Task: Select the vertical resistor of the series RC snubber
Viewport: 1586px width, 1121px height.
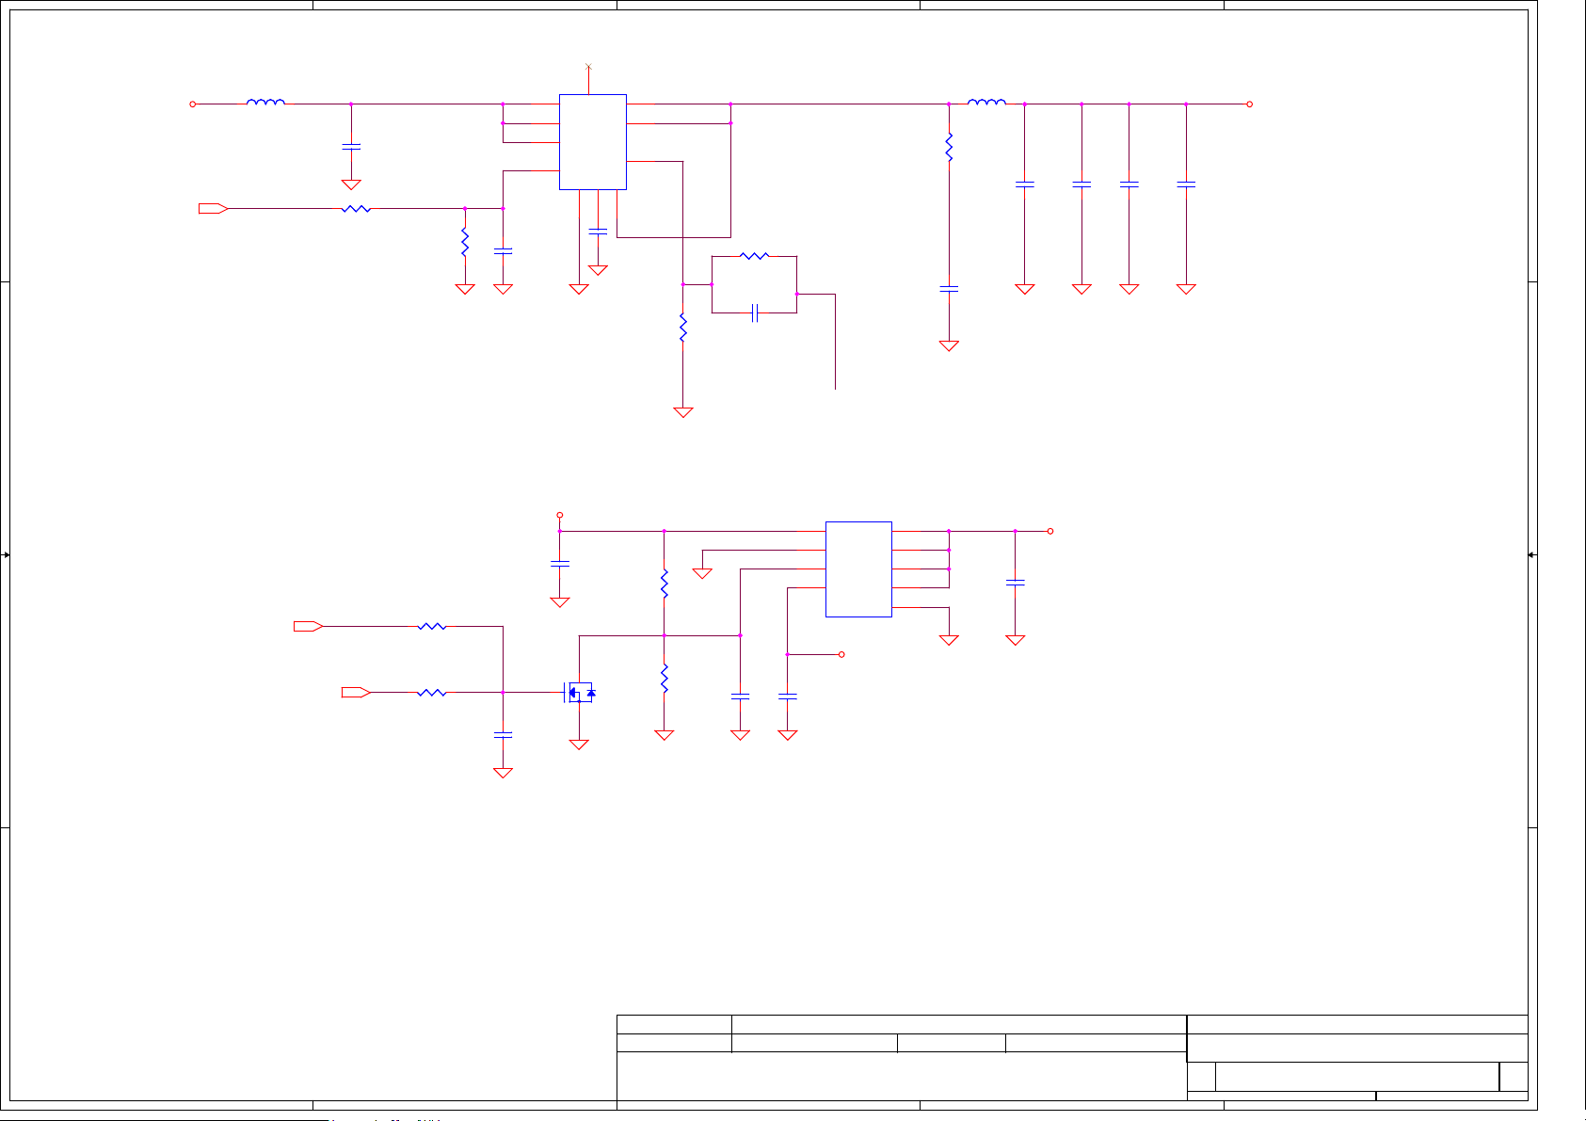Action: [x=949, y=147]
